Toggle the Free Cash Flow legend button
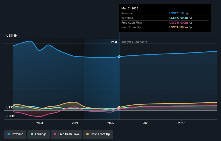 point(66,134)
